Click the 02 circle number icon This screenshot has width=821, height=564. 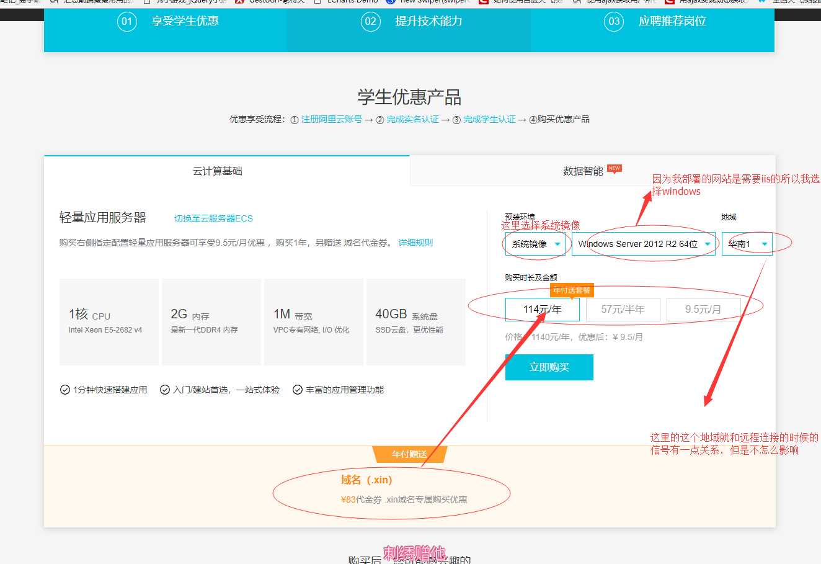click(x=371, y=22)
